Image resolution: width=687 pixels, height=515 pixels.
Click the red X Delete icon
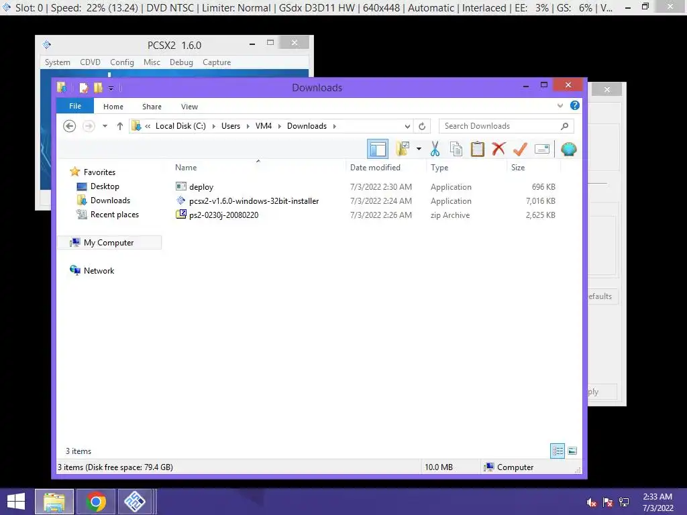pyautogui.click(x=498, y=149)
